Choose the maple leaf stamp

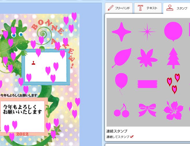(147, 58)
